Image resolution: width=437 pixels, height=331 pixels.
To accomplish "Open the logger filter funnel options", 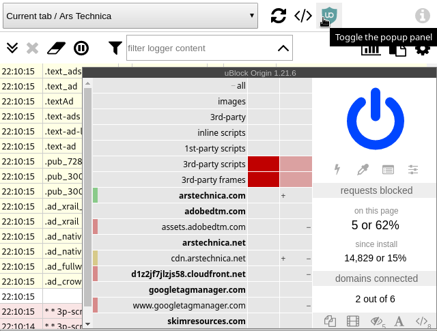I will tap(115, 48).
